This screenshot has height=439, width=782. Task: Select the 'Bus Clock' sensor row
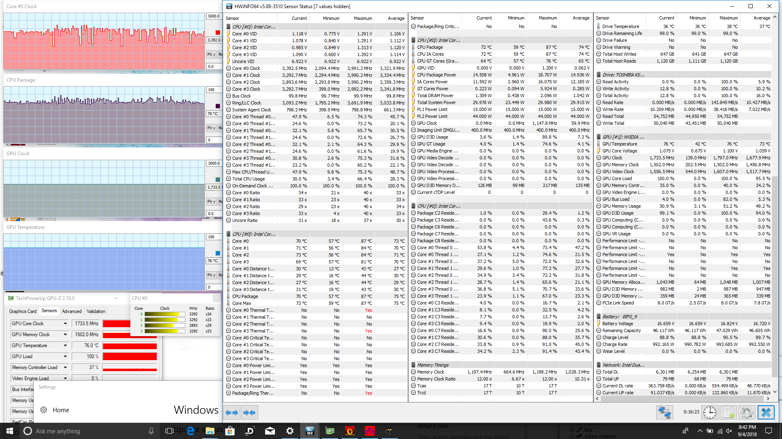[x=316, y=96]
